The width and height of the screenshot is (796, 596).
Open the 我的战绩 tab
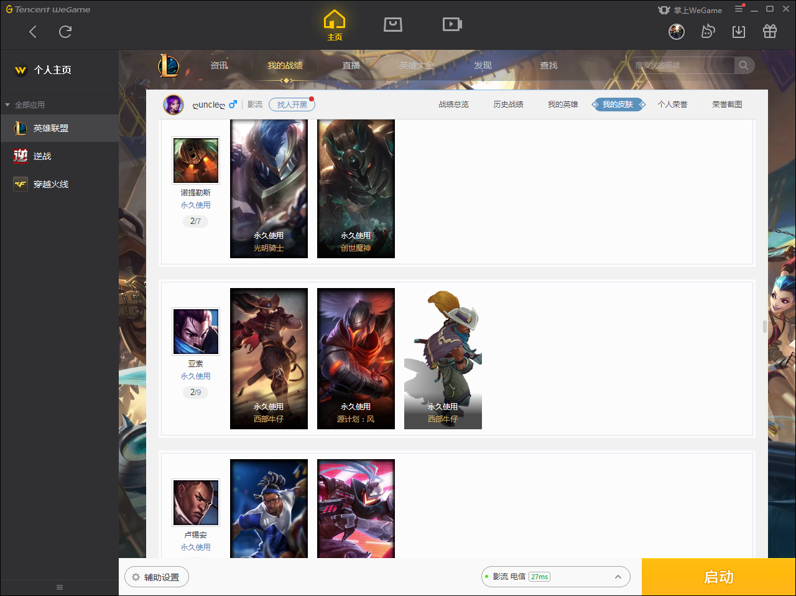285,65
